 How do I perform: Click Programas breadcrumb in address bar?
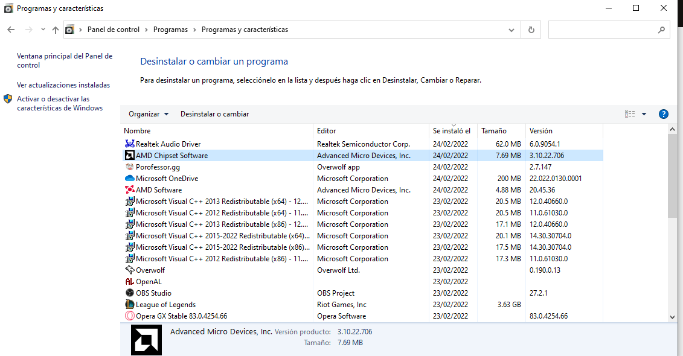170,30
